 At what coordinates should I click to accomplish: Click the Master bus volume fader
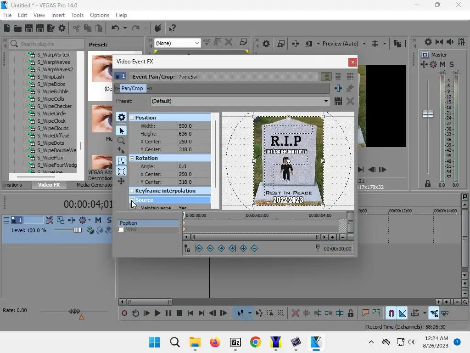click(428, 114)
